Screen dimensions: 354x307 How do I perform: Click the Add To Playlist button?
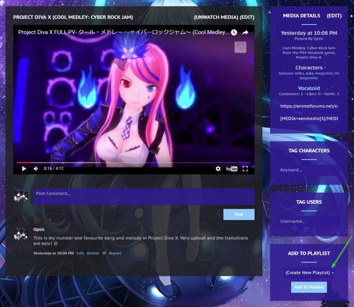309,287
